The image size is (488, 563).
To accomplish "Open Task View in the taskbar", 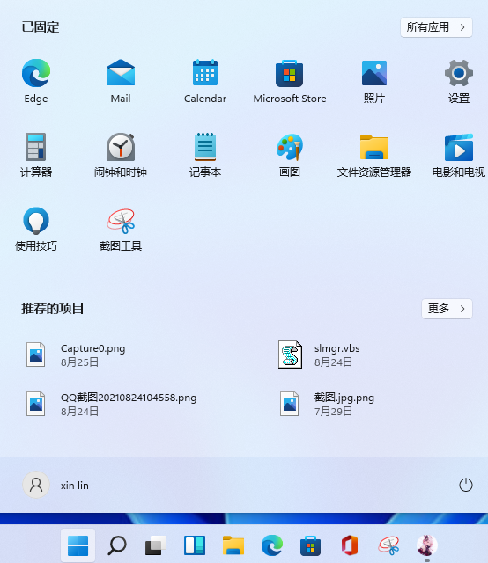I will pos(156,545).
